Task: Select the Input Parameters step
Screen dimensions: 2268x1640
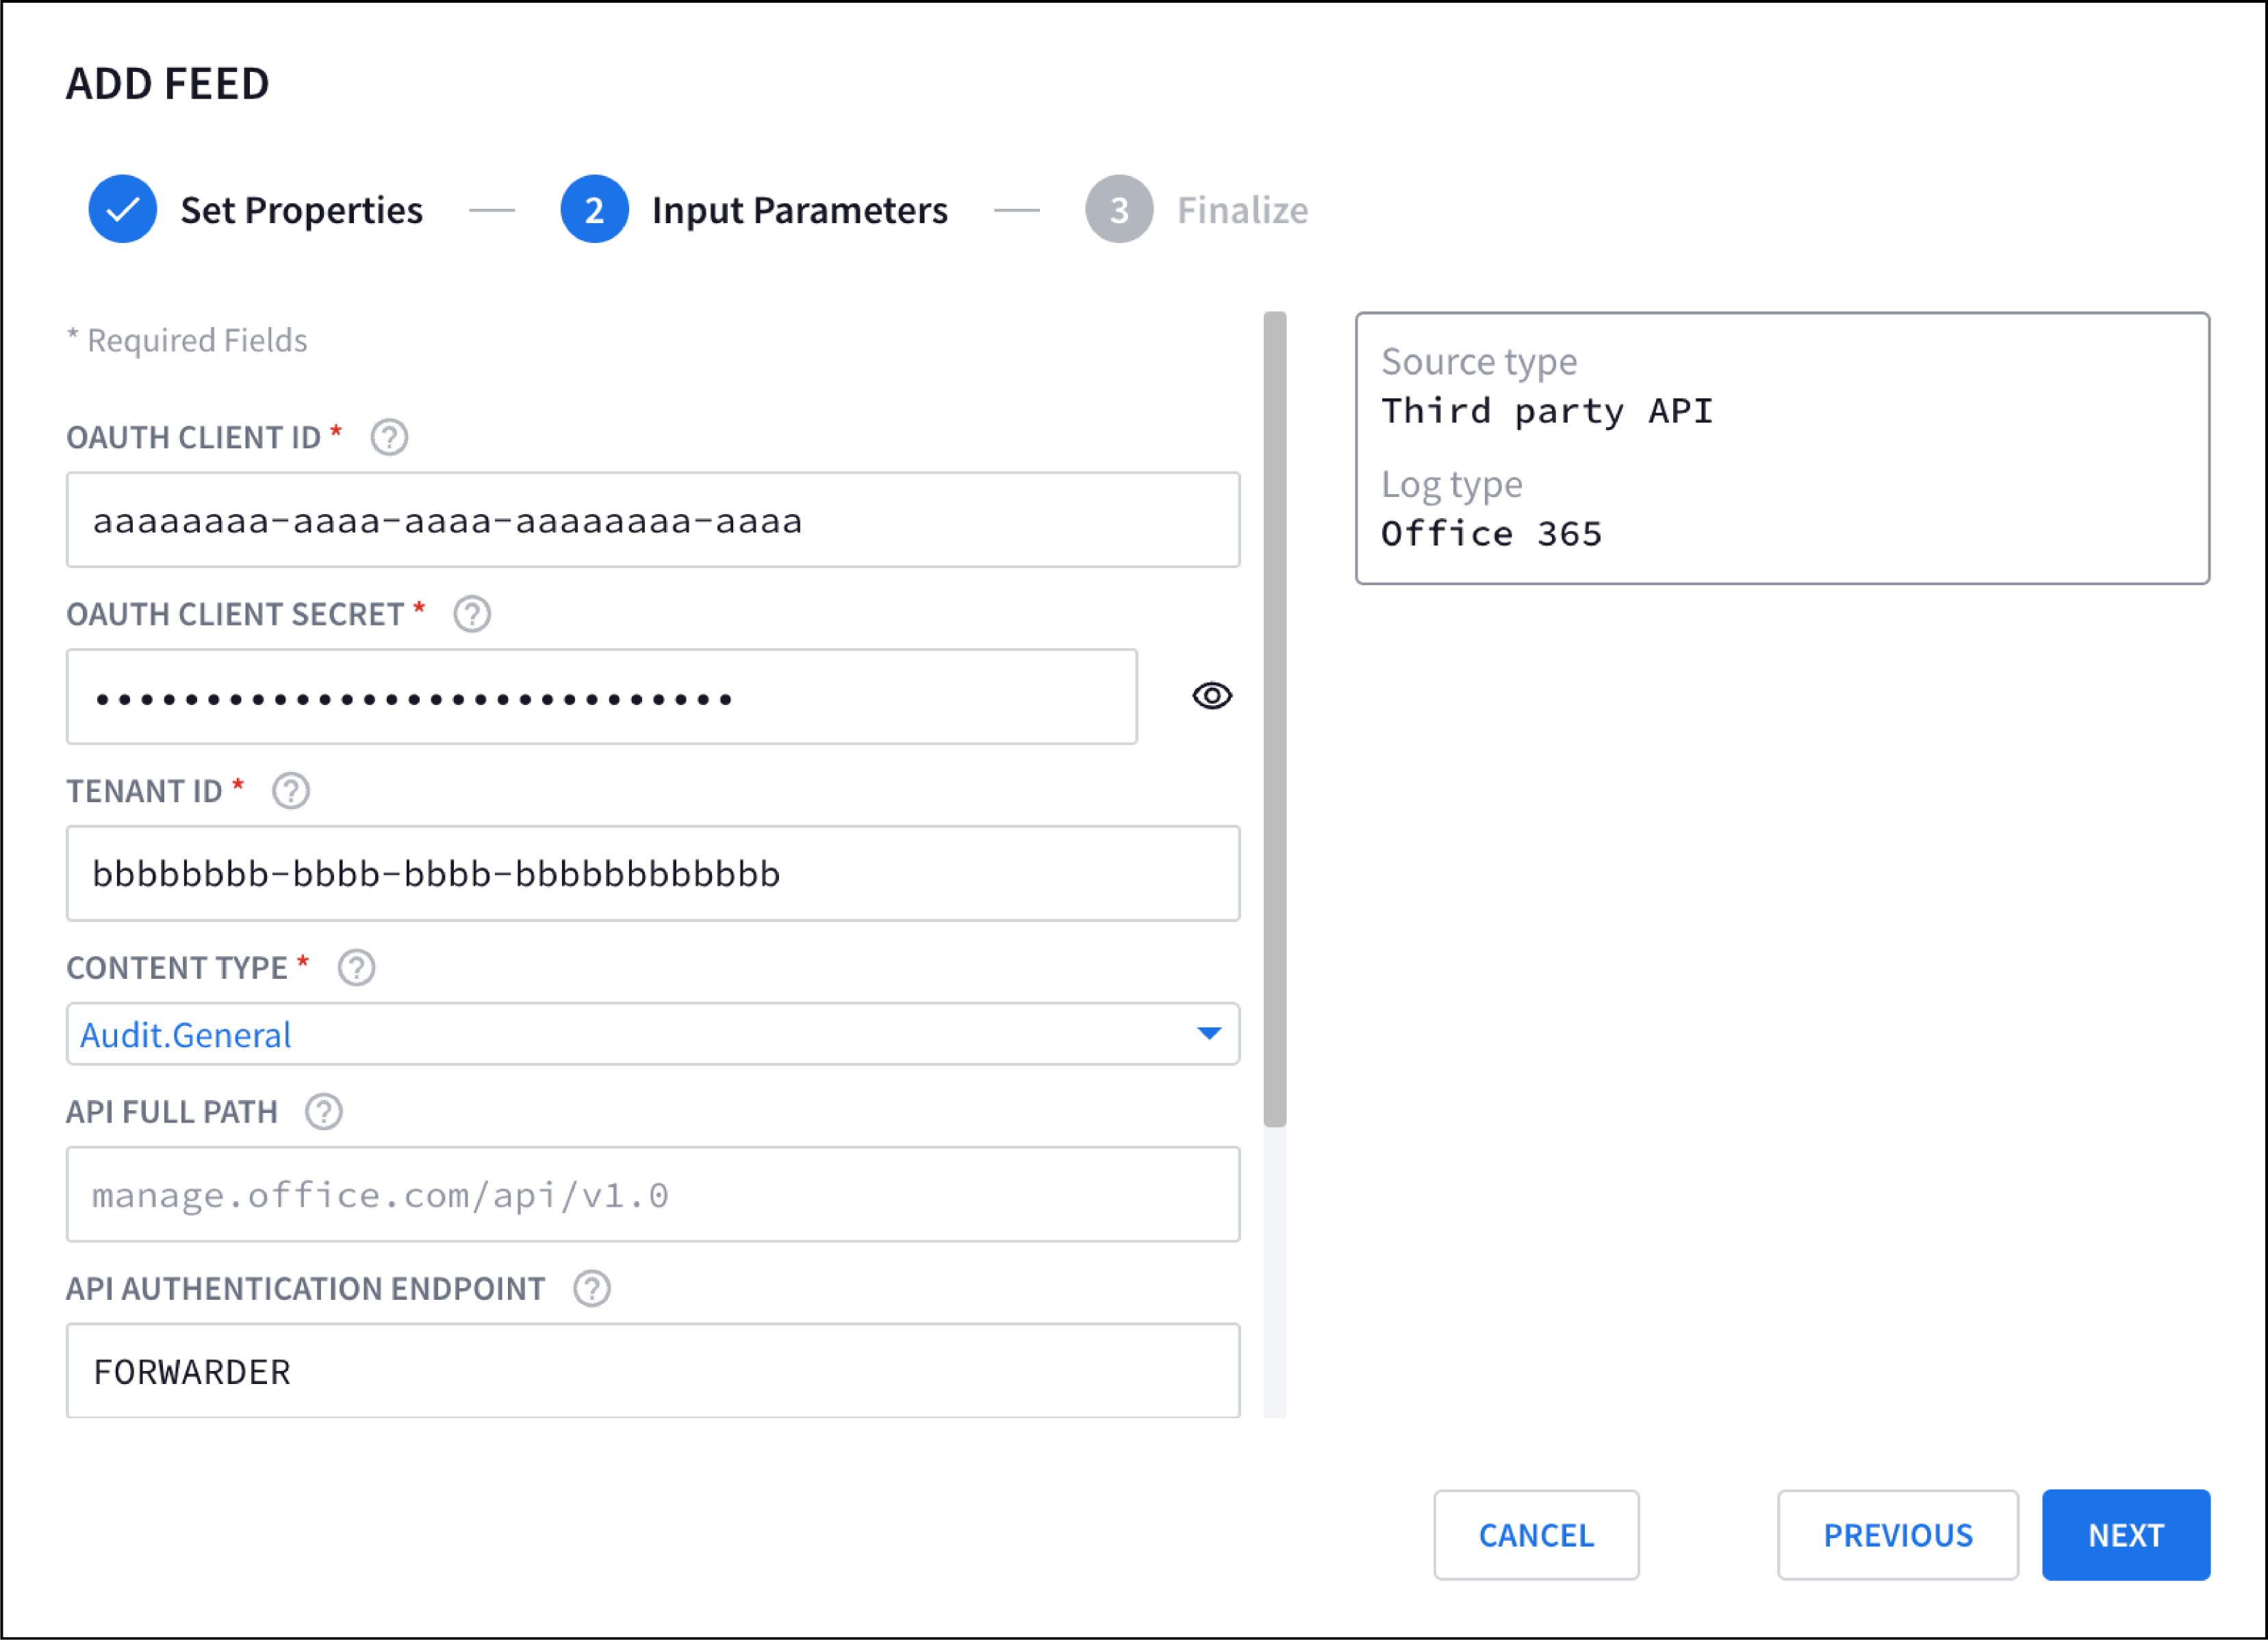Action: coord(799,209)
